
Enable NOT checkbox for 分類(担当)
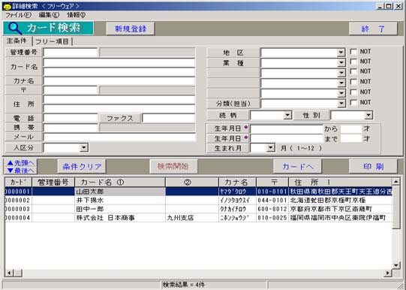[x=353, y=102]
